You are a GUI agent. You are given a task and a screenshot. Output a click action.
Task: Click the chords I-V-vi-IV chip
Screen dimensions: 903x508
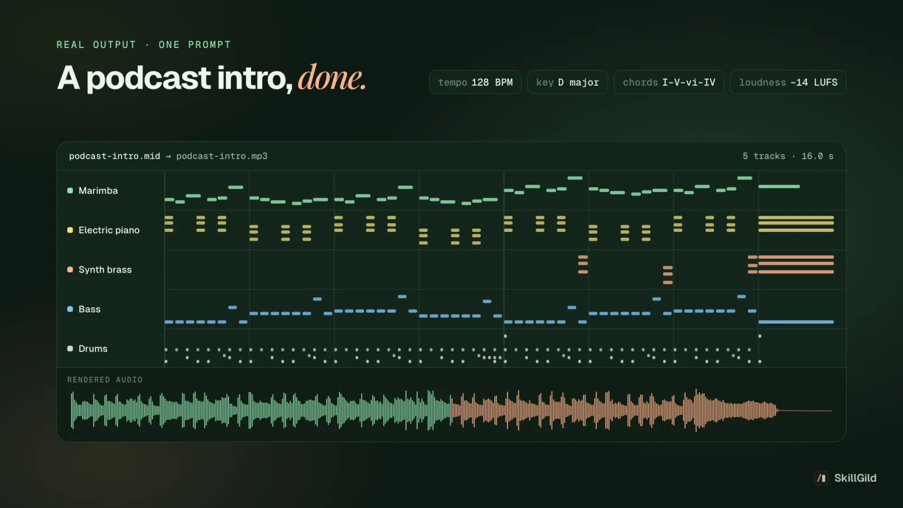[669, 82]
